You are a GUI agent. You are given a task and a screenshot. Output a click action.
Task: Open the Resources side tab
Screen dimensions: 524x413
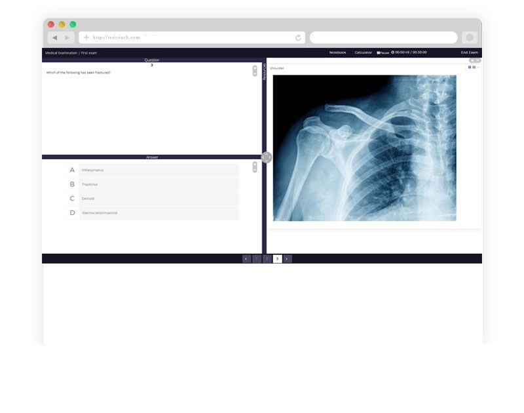pos(265,71)
